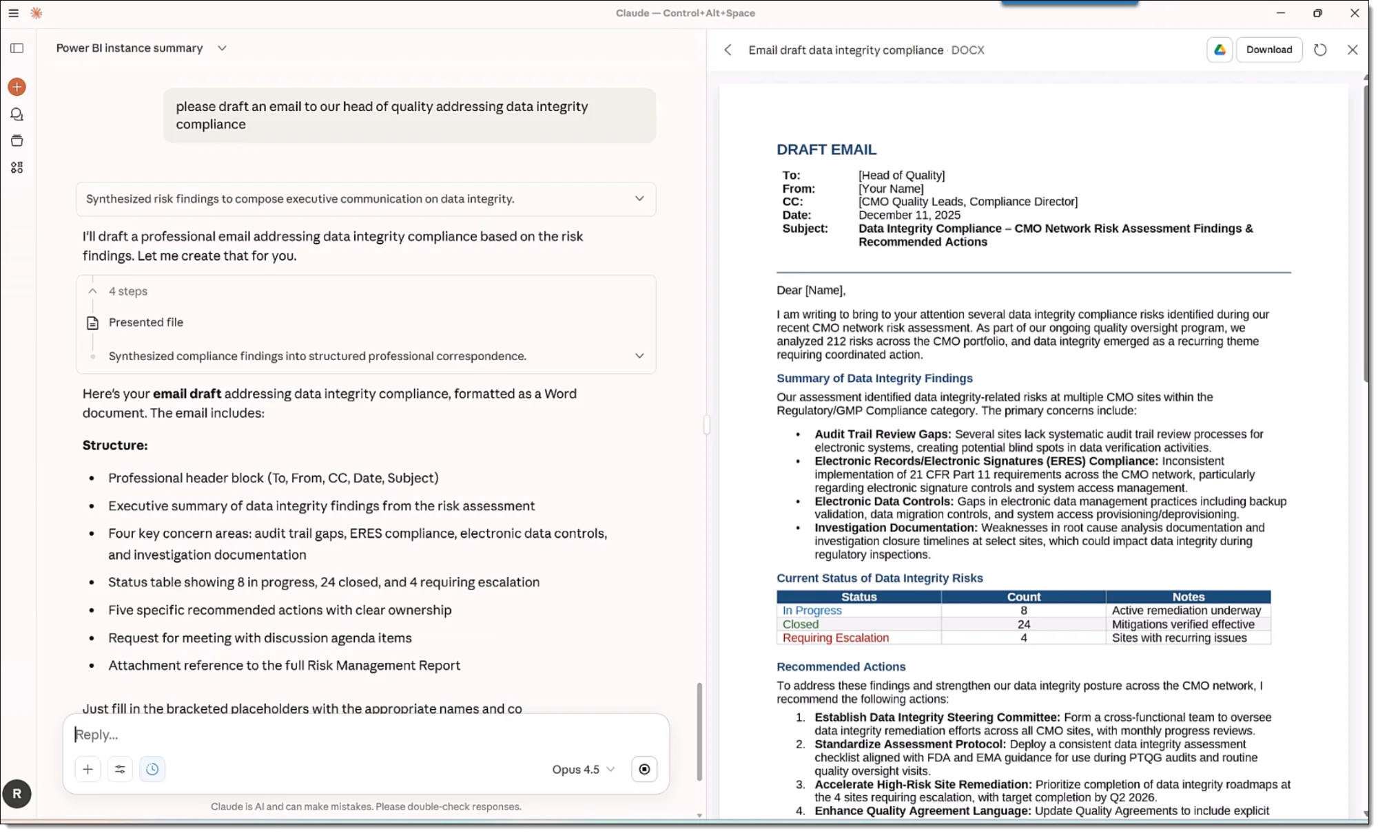The image size is (1378, 833).
Task: Save the draft email to Google Drive
Action: 1220,50
